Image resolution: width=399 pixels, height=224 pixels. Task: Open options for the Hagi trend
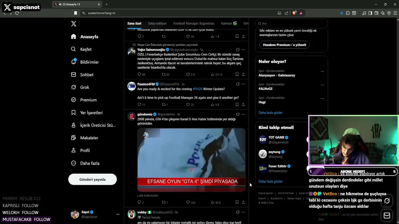322,98
